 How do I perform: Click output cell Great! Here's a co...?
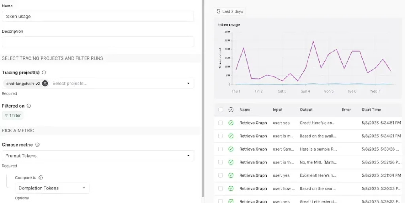coord(318,123)
